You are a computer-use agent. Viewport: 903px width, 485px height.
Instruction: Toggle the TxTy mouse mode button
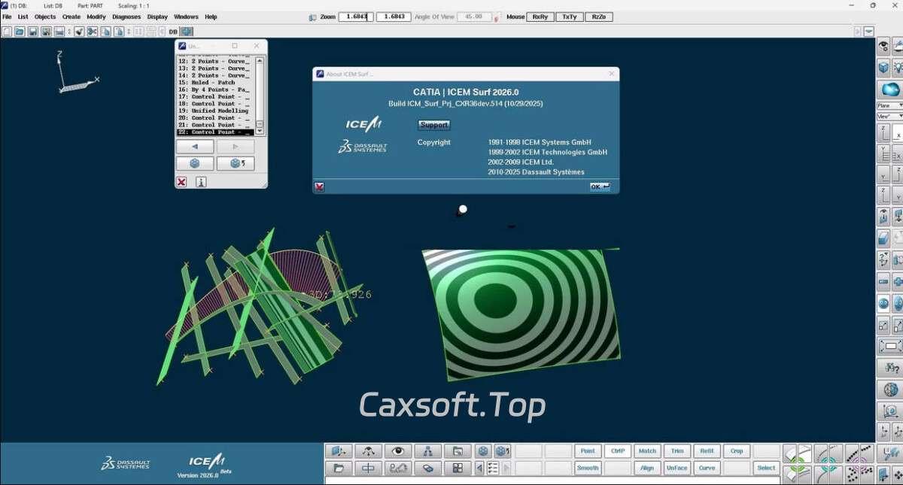tap(569, 17)
